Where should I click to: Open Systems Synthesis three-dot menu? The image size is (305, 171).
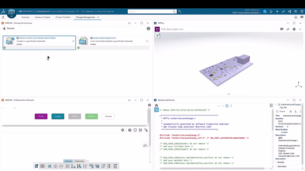[x=231, y=106]
